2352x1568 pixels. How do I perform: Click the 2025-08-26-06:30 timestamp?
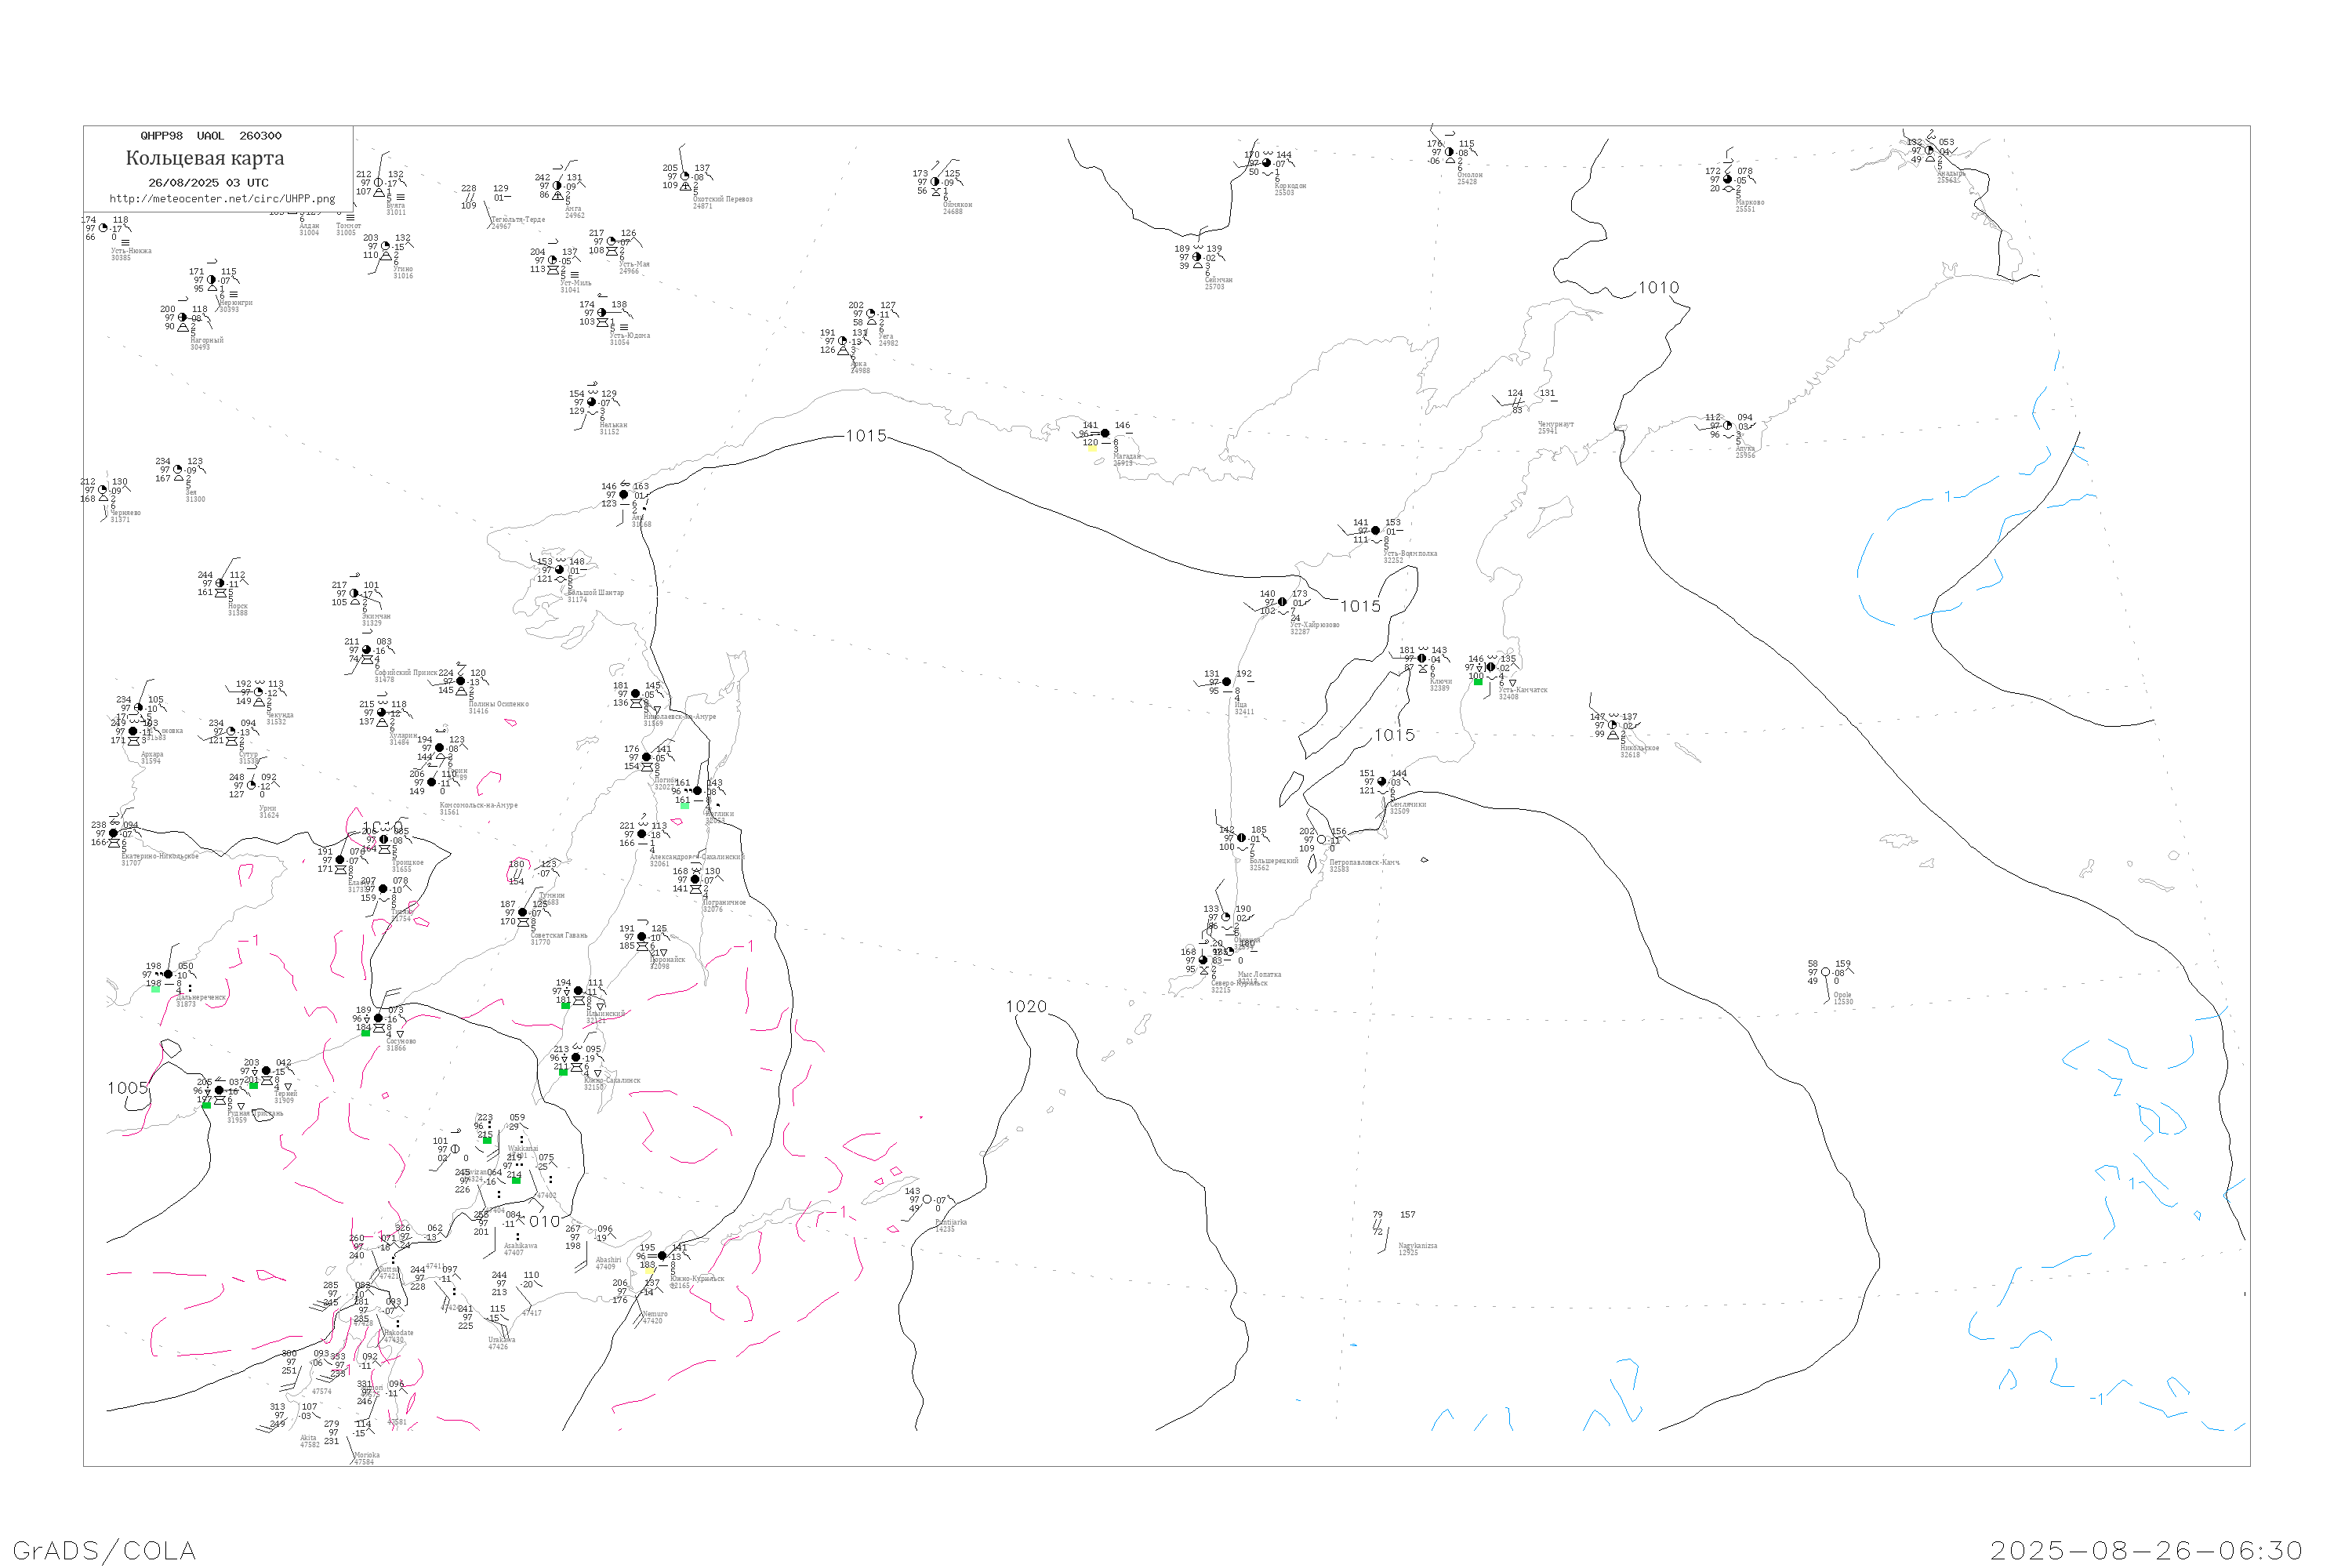2146,1551
